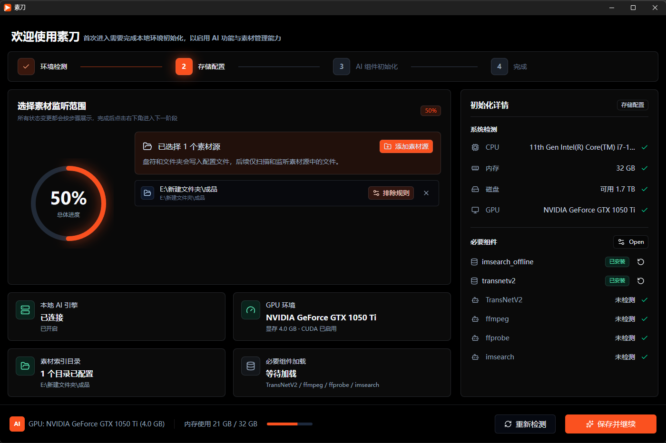Click the imsearch component row label
666x443 pixels.
(x=500, y=357)
